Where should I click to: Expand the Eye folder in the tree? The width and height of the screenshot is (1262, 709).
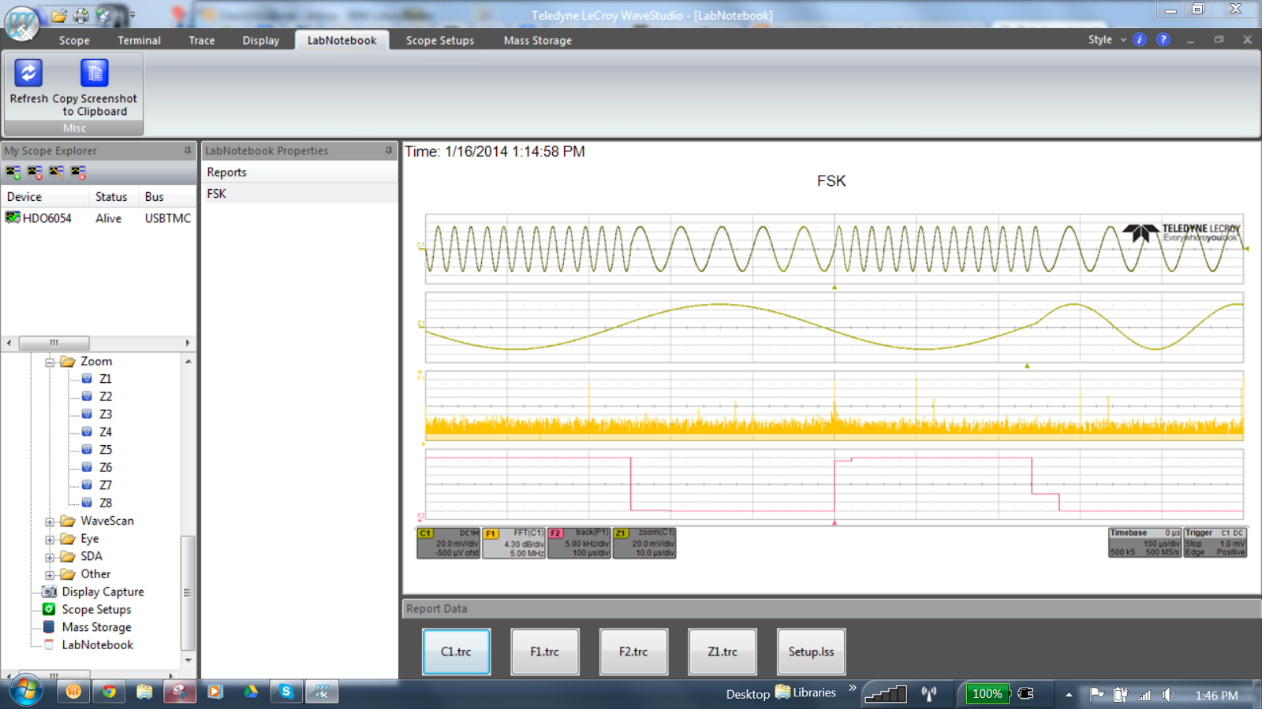50,540
